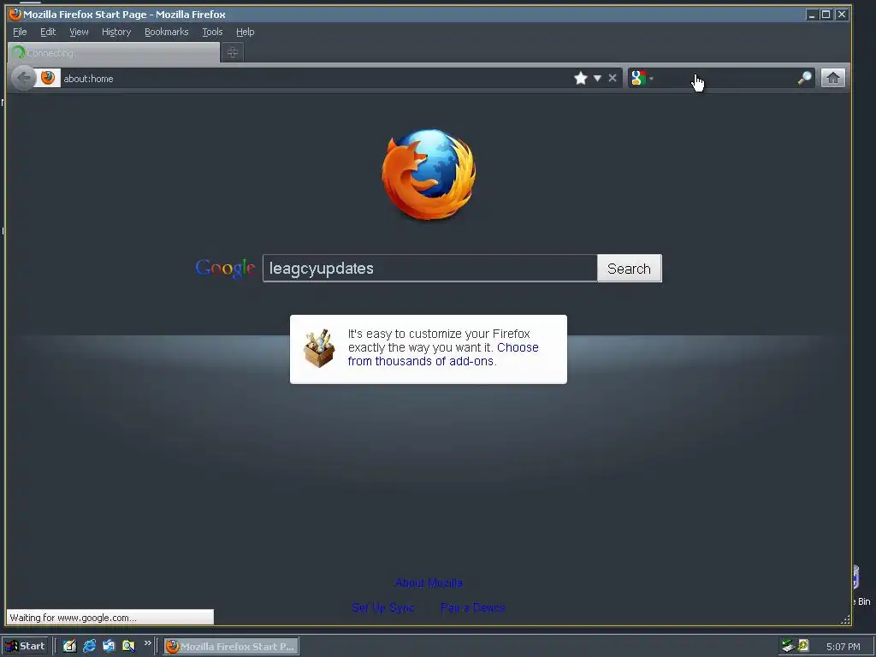Open the History menu

coord(116,32)
